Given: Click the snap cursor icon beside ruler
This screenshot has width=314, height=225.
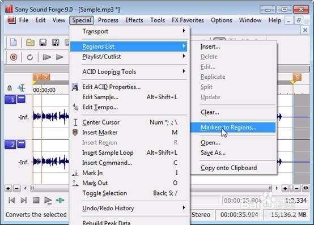Looking at the screenshot, I should 21,88.
